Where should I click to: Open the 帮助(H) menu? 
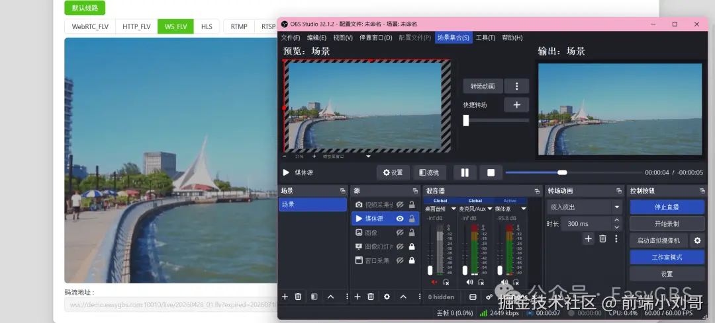point(512,38)
